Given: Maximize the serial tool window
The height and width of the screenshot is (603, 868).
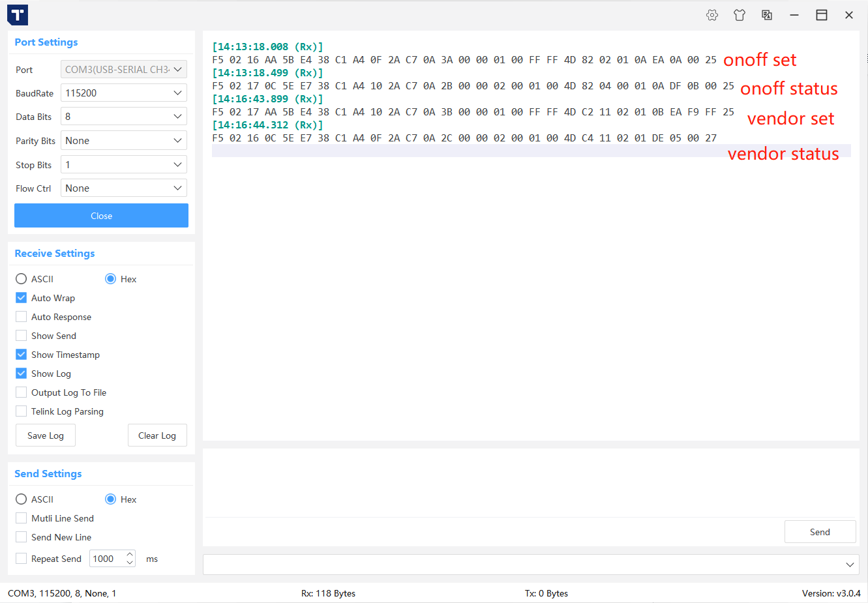Looking at the screenshot, I should pyautogui.click(x=822, y=15).
